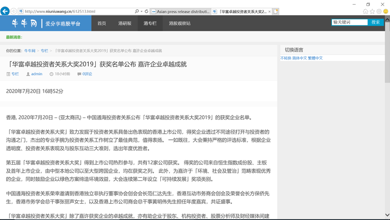Viewport: 390px width, 220px height.
Task: Open the 港研报 navigation item
Action: click(x=125, y=23)
